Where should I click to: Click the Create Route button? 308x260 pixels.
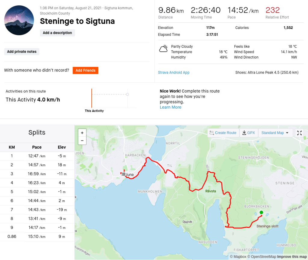point(223,133)
